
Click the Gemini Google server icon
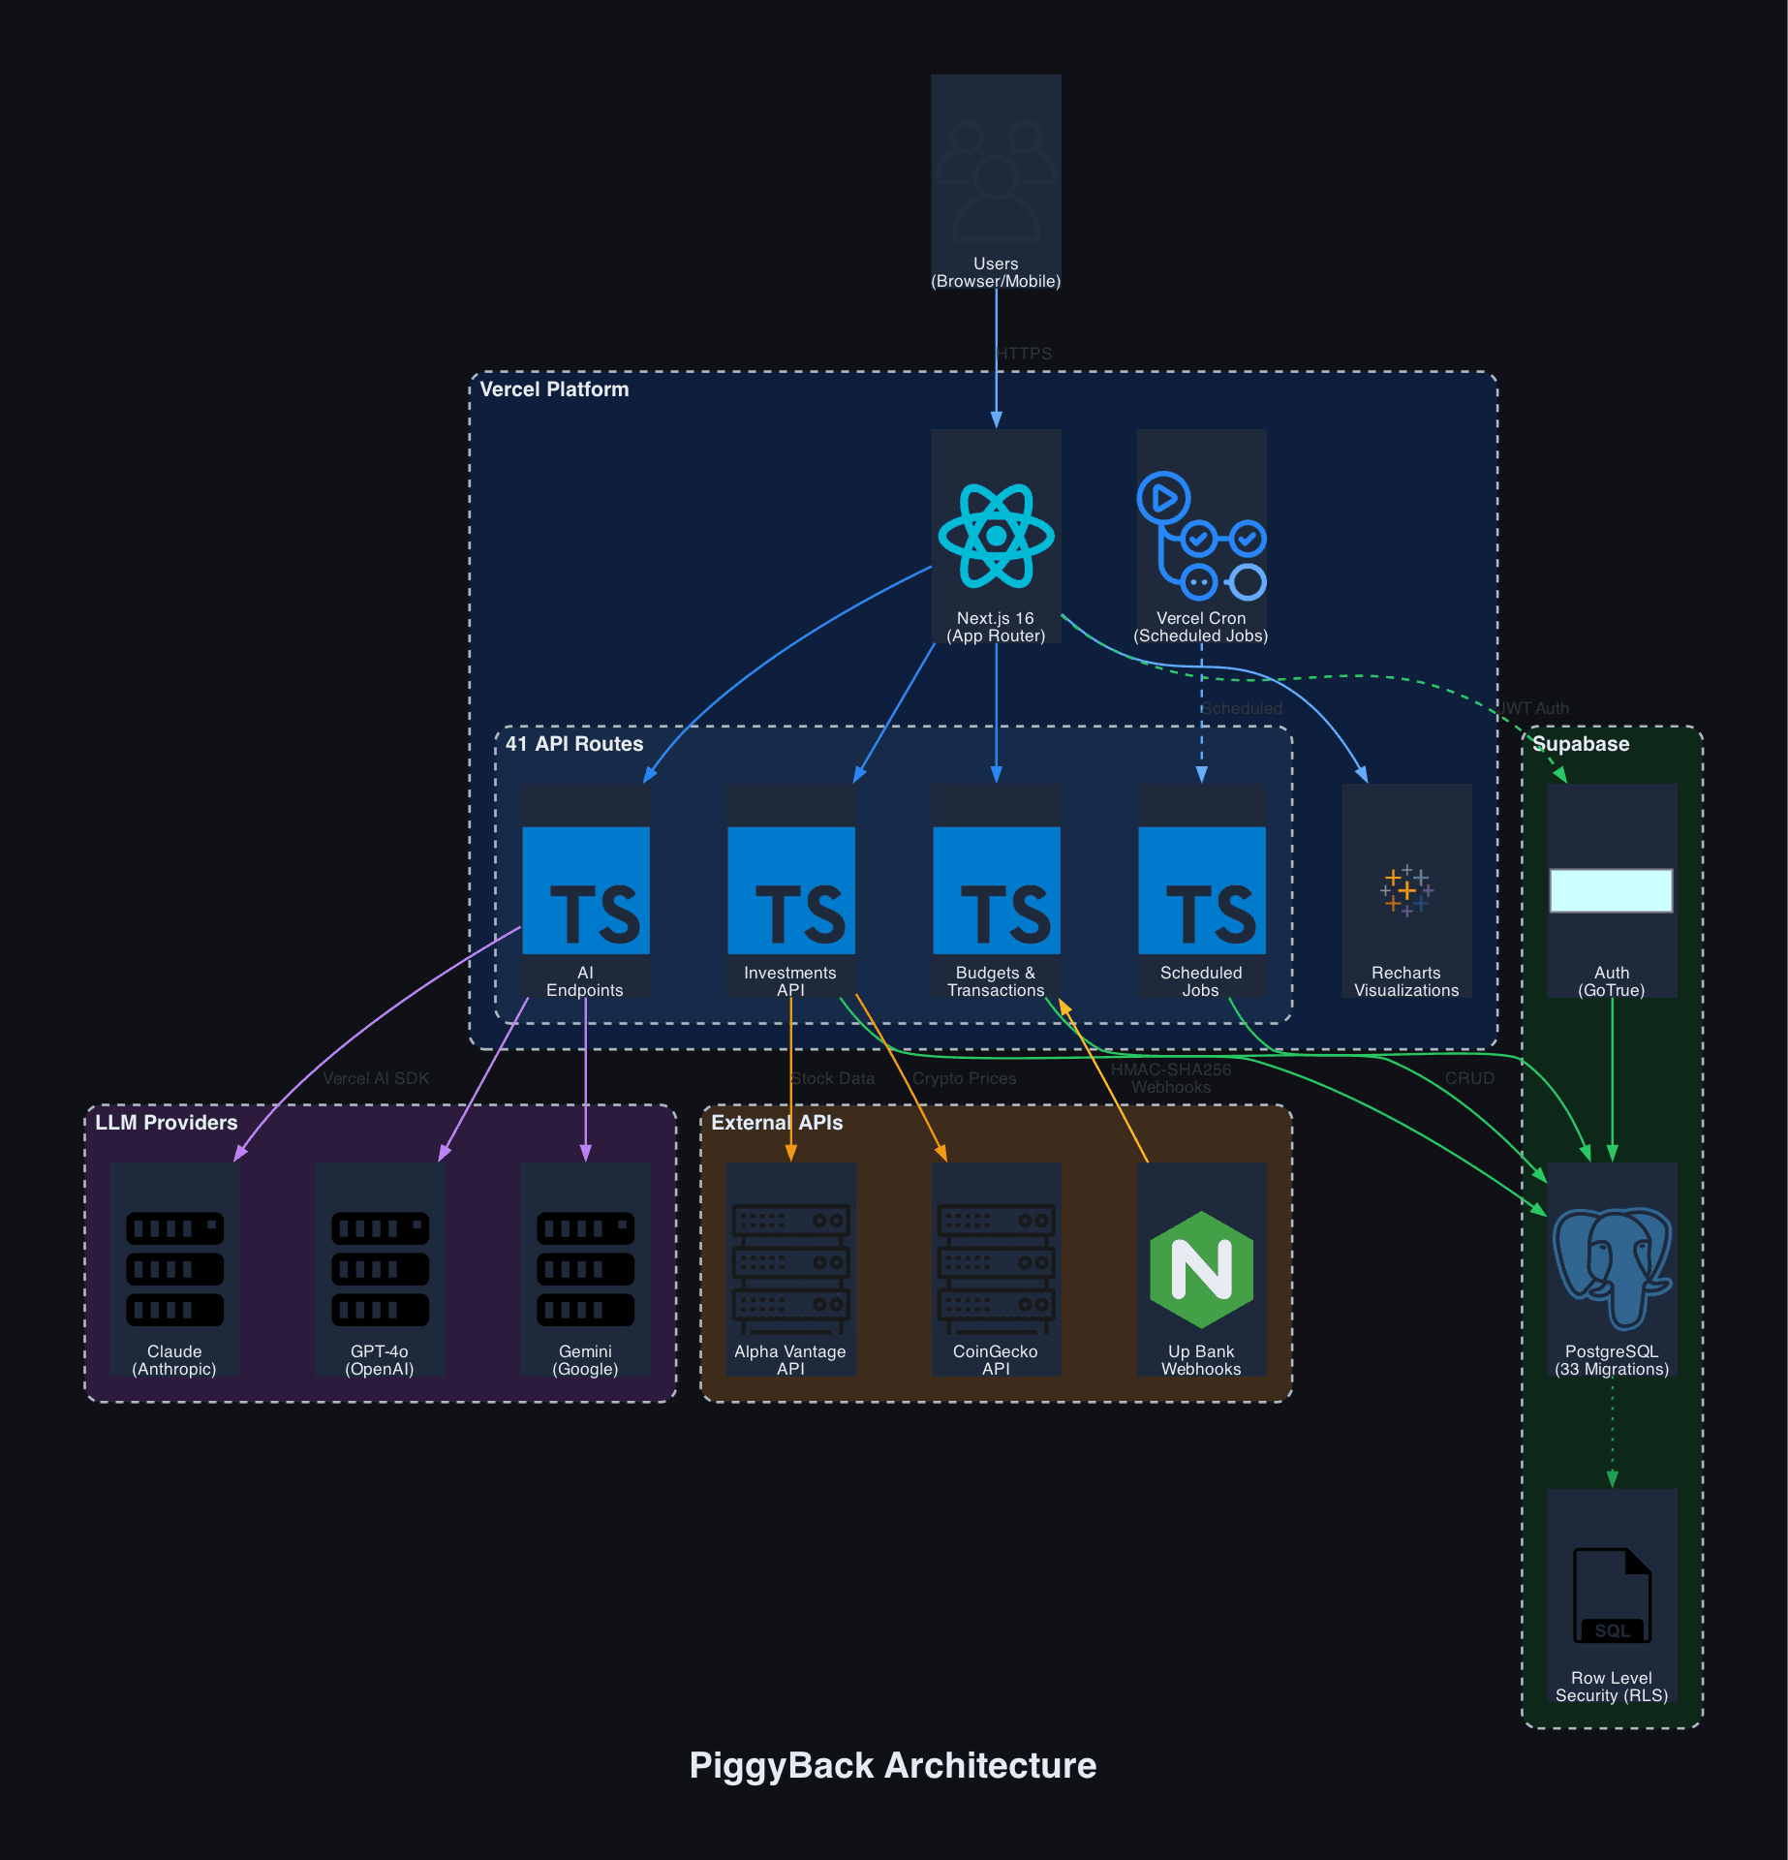(585, 1267)
